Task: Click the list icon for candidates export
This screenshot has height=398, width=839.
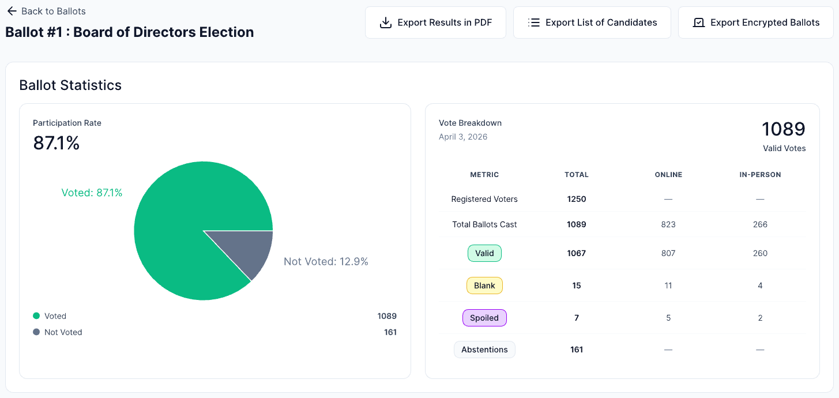Action: tap(534, 22)
